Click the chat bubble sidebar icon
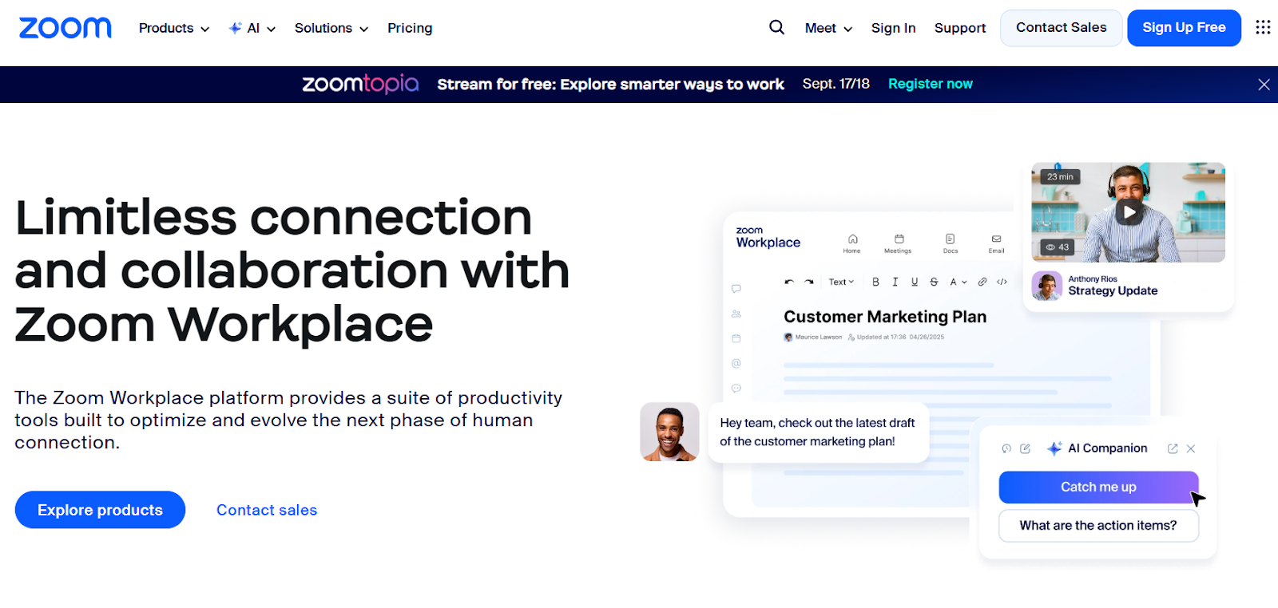The width and height of the screenshot is (1278, 608). pos(736,288)
